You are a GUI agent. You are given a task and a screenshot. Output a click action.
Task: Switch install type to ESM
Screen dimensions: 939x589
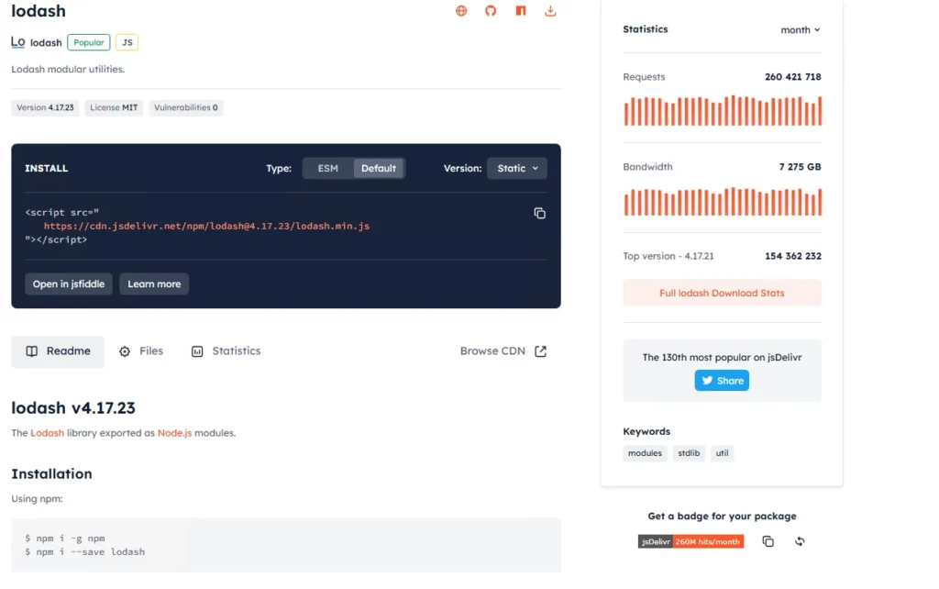327,168
